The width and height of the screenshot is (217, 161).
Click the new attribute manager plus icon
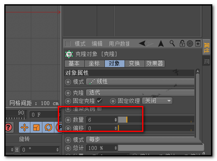tap(198, 44)
